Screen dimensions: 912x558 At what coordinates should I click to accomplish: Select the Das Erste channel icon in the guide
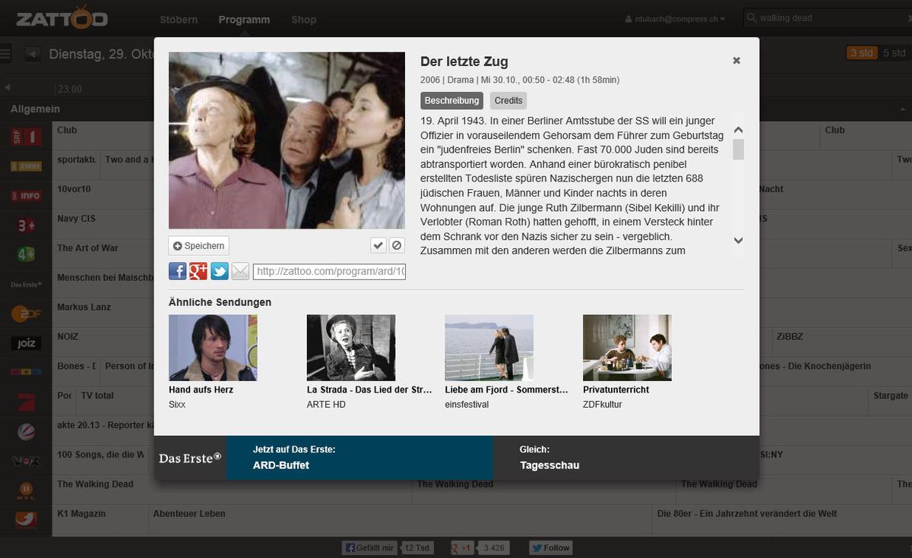pos(26,285)
